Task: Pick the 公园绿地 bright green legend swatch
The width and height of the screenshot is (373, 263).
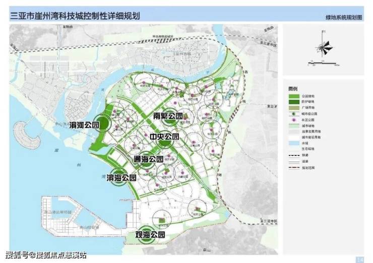Action: tap(294, 96)
